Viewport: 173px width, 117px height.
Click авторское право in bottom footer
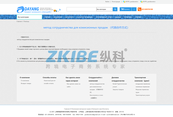click(x=85, y=109)
